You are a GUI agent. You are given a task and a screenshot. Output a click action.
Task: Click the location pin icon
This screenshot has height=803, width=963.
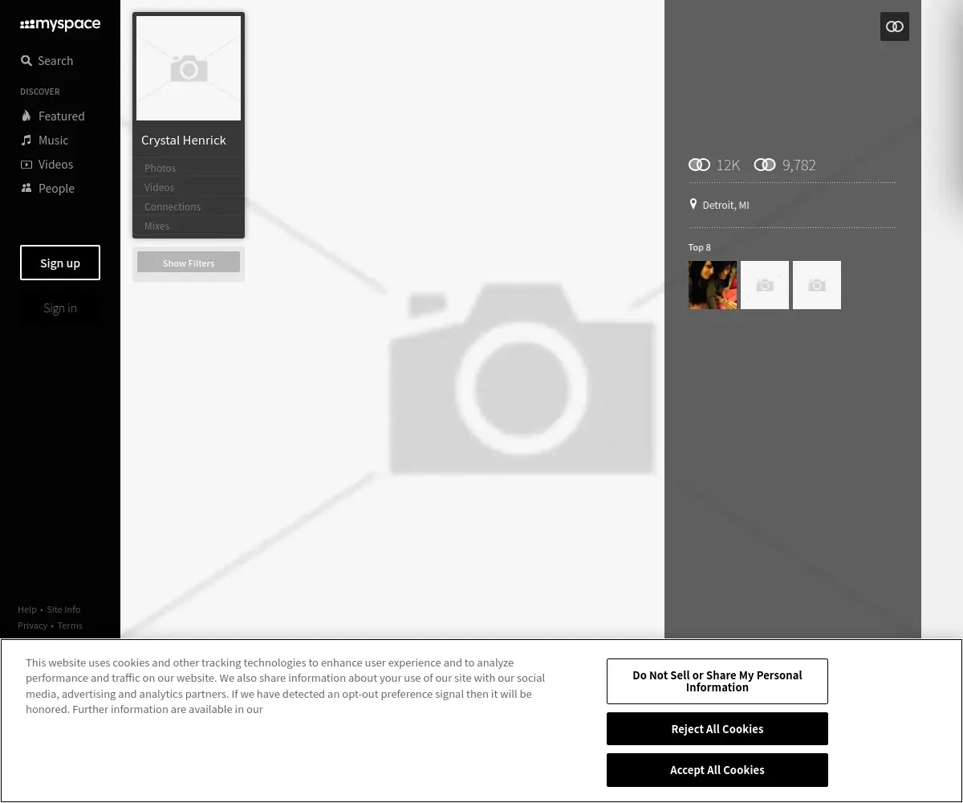coord(693,205)
